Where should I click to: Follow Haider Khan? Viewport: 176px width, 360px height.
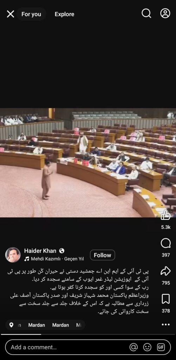click(103, 255)
